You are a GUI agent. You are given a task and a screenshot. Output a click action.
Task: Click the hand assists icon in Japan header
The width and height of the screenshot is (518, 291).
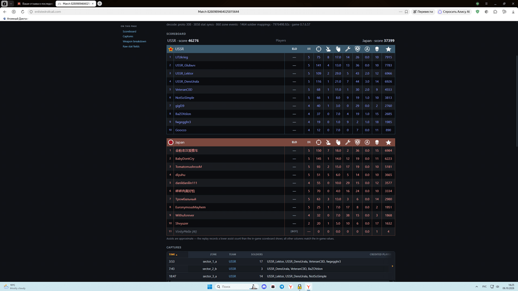click(338, 142)
